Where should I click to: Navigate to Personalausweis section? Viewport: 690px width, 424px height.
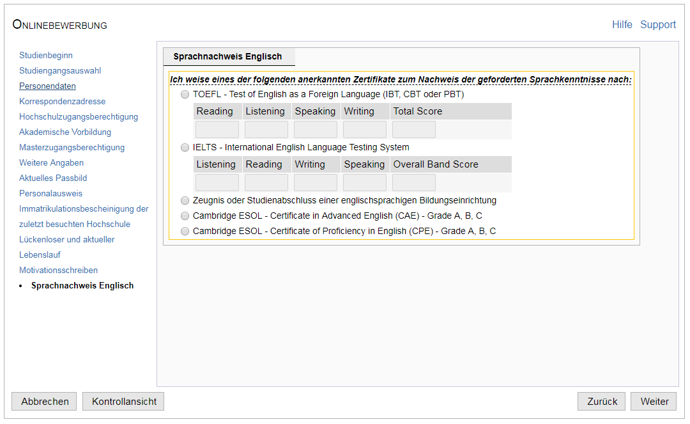pyautogui.click(x=50, y=194)
